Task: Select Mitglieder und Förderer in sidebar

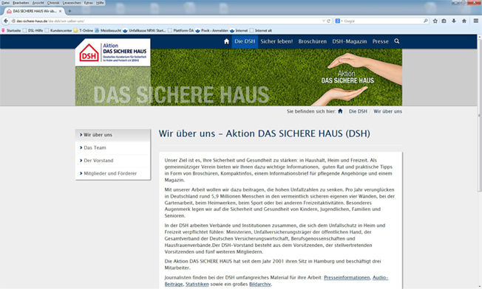Action: pos(113,173)
